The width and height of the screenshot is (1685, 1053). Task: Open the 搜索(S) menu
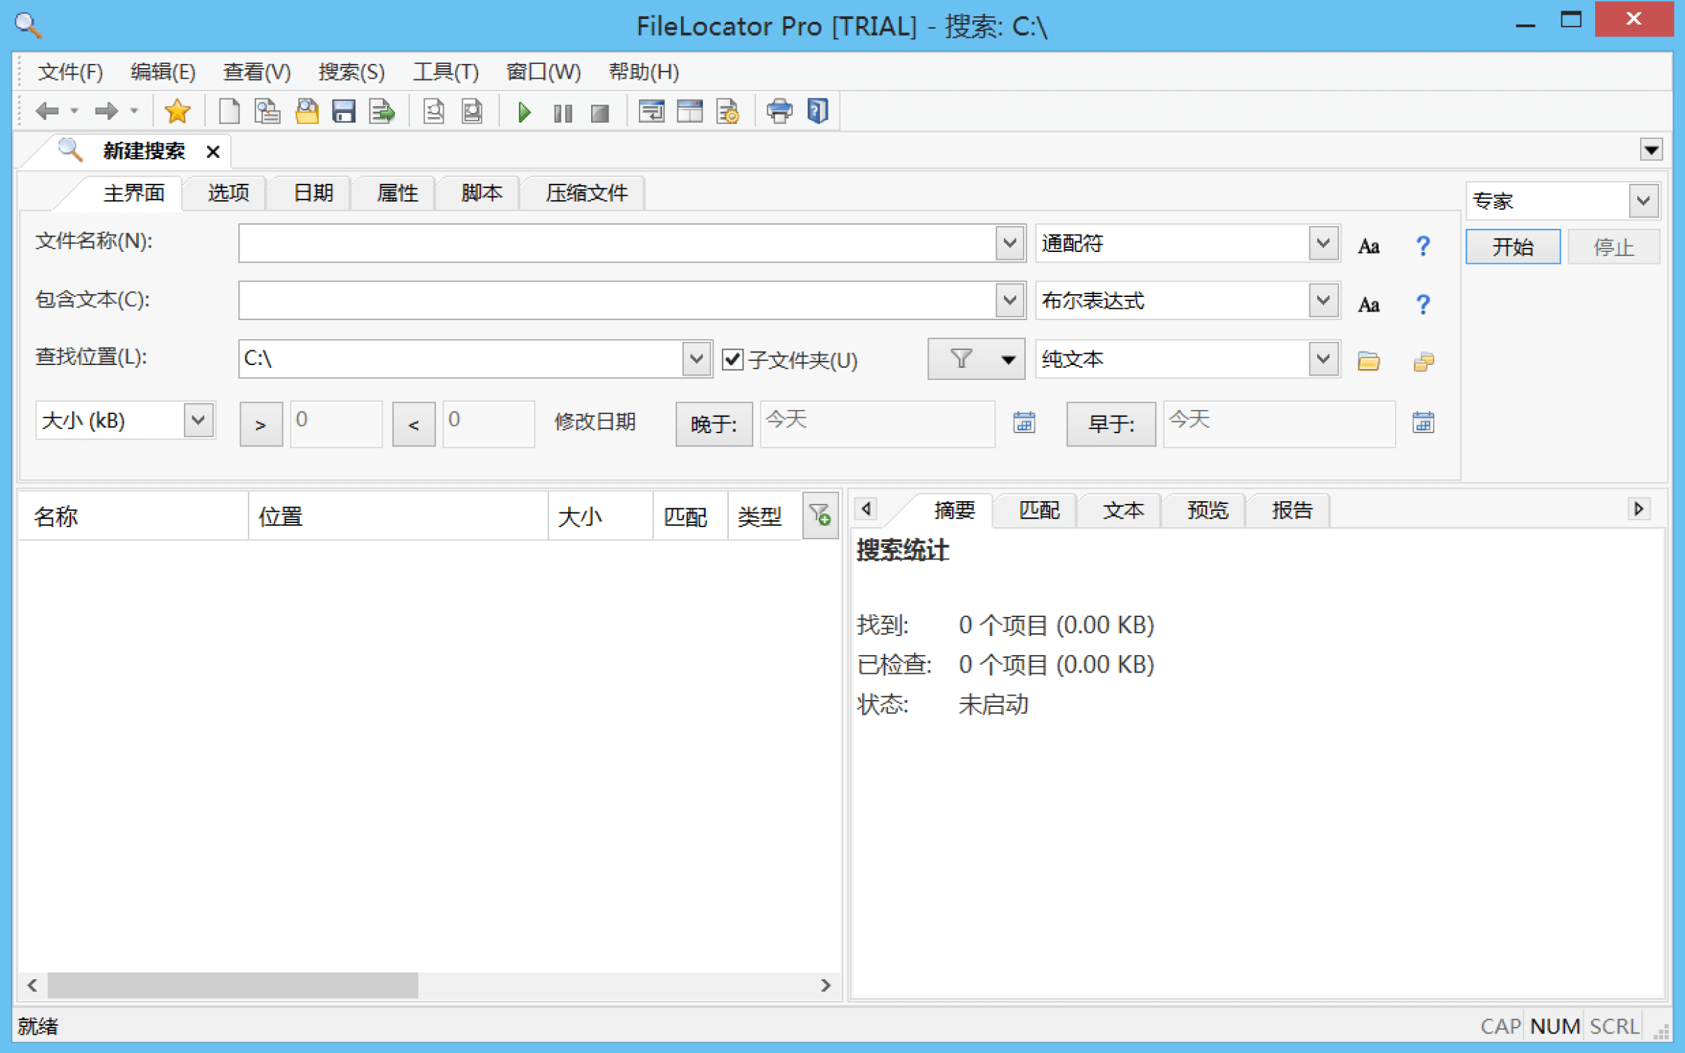point(352,72)
